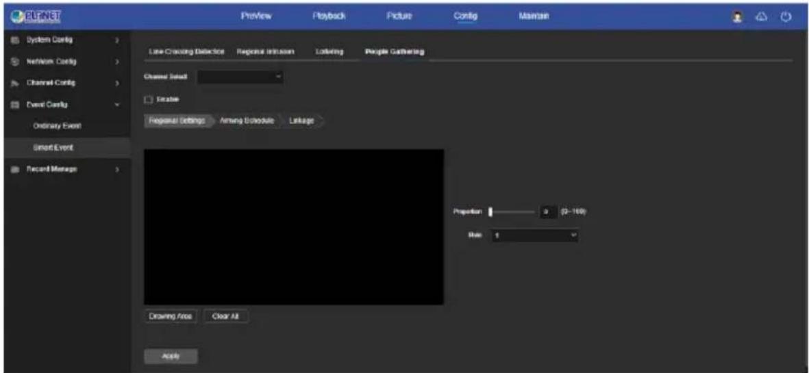Open the Picture tab

click(399, 17)
